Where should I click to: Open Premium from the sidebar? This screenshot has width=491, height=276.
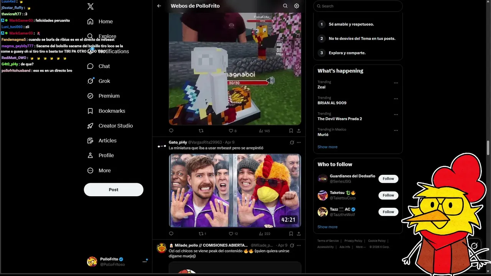coord(104,96)
